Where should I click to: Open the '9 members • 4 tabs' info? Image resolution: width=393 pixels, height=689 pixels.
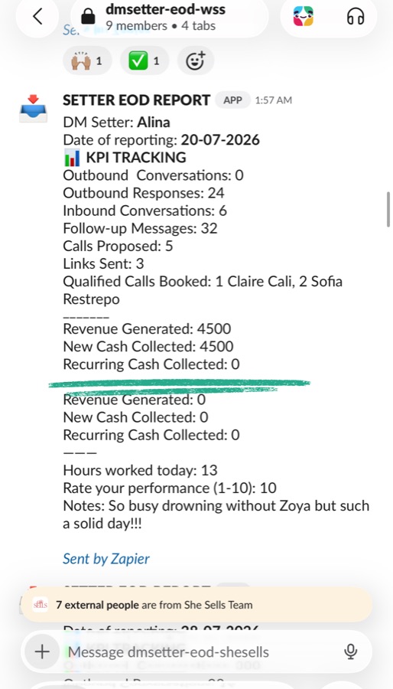click(x=161, y=26)
